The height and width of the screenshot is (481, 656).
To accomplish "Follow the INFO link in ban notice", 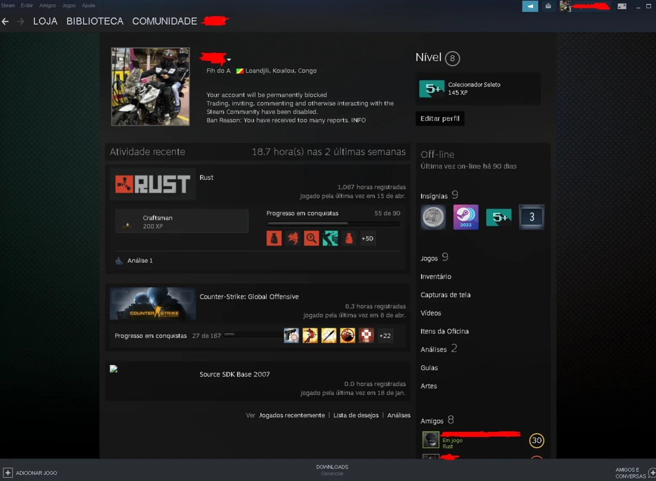I will click(358, 120).
